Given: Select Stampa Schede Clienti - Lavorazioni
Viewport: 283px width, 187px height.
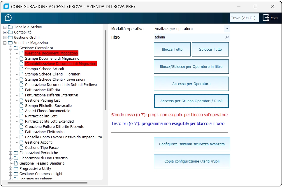Looking at the screenshot, I should click(55, 79).
